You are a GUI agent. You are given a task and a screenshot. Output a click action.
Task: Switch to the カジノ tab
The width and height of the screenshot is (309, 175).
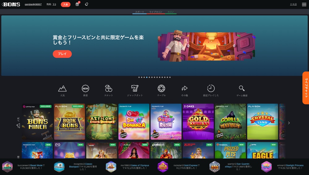click(x=171, y=12)
